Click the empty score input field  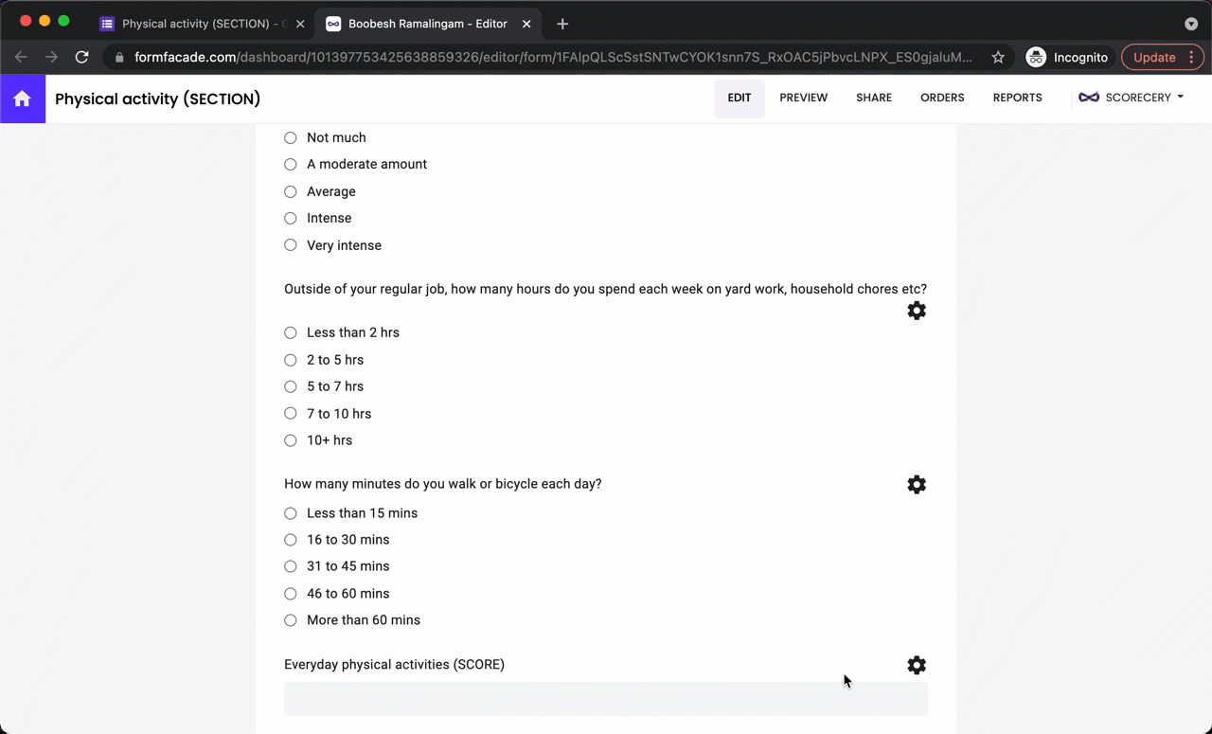tap(606, 698)
